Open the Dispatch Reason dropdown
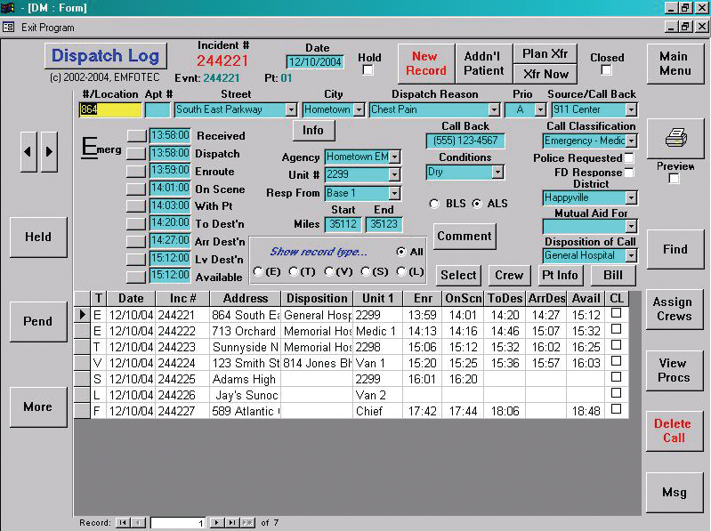Image resolution: width=711 pixels, height=531 pixels. click(494, 109)
